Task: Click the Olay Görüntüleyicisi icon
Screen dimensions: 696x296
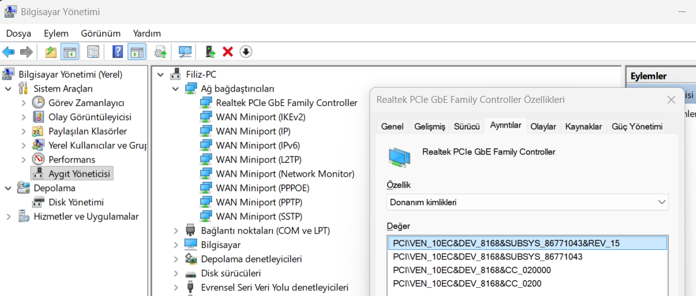Action: click(38, 117)
